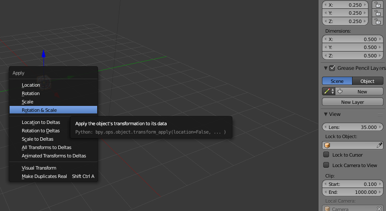Choose Rotation & Scale in Apply menu

(x=53, y=110)
